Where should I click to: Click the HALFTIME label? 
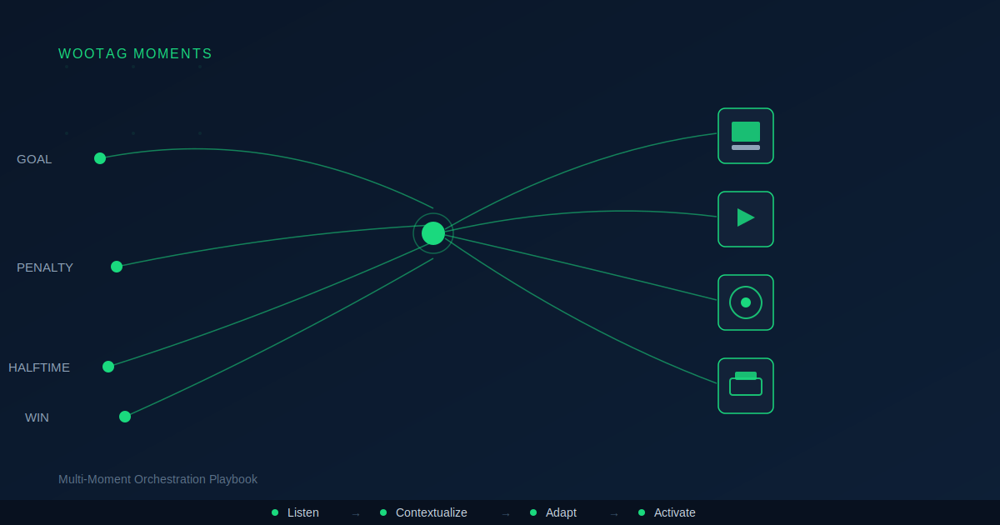(39, 367)
